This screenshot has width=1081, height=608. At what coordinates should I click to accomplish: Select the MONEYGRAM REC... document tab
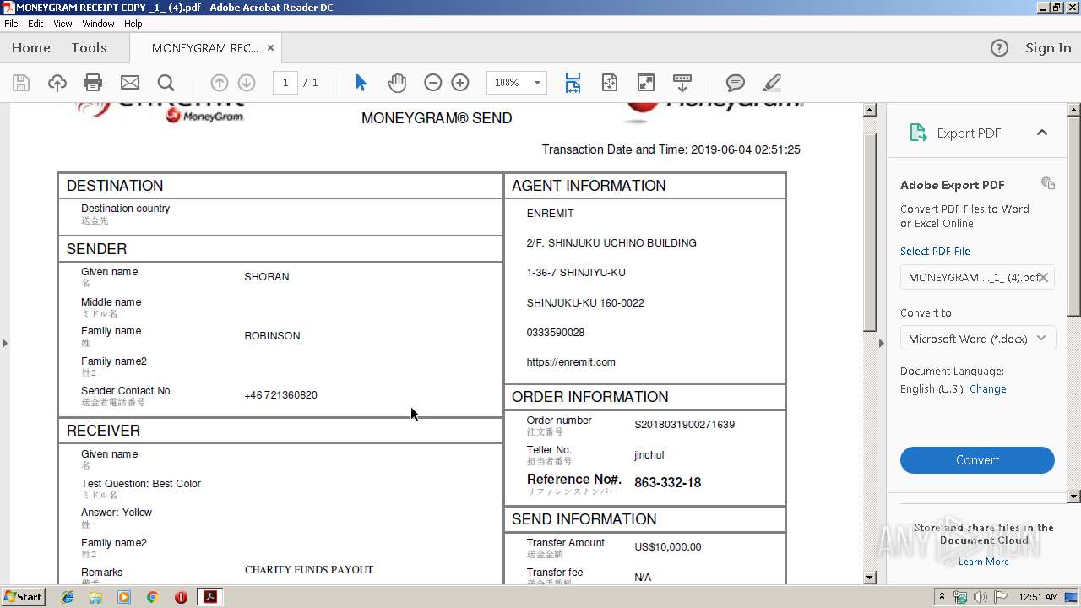205,48
